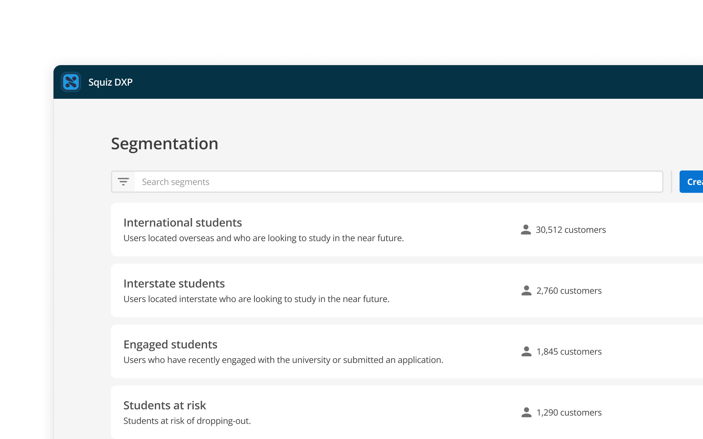
Task: Open Students at risk segment
Action: pyautogui.click(x=164, y=405)
